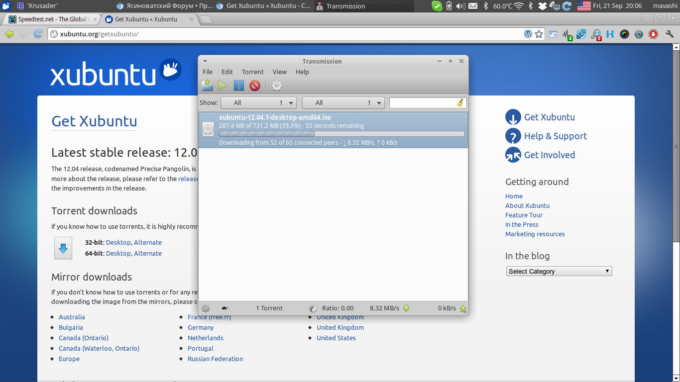The image size is (680, 382).
Task: Switch to the Speedtest.net browser tab
Action: [x=52, y=19]
